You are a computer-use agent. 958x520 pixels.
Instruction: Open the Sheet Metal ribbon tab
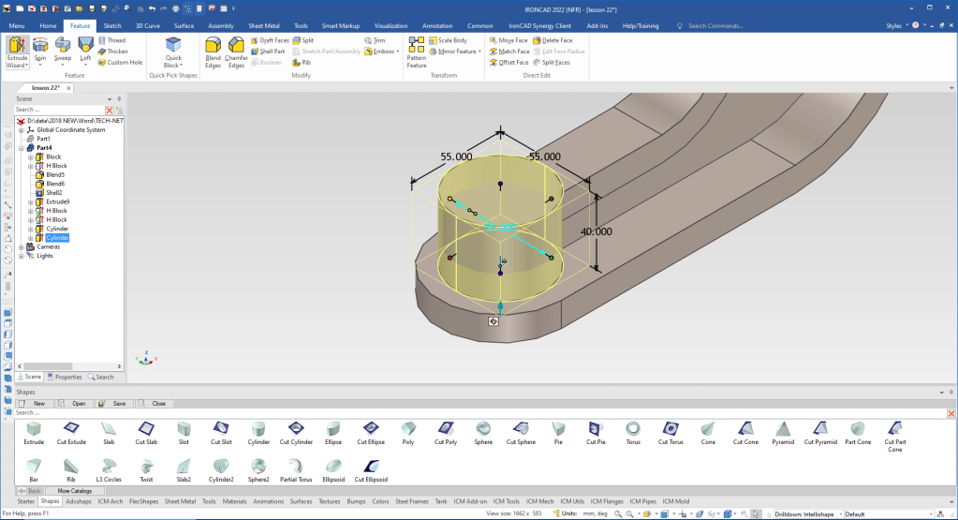262,25
